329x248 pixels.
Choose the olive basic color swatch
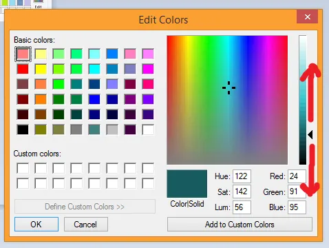[x=41, y=130]
